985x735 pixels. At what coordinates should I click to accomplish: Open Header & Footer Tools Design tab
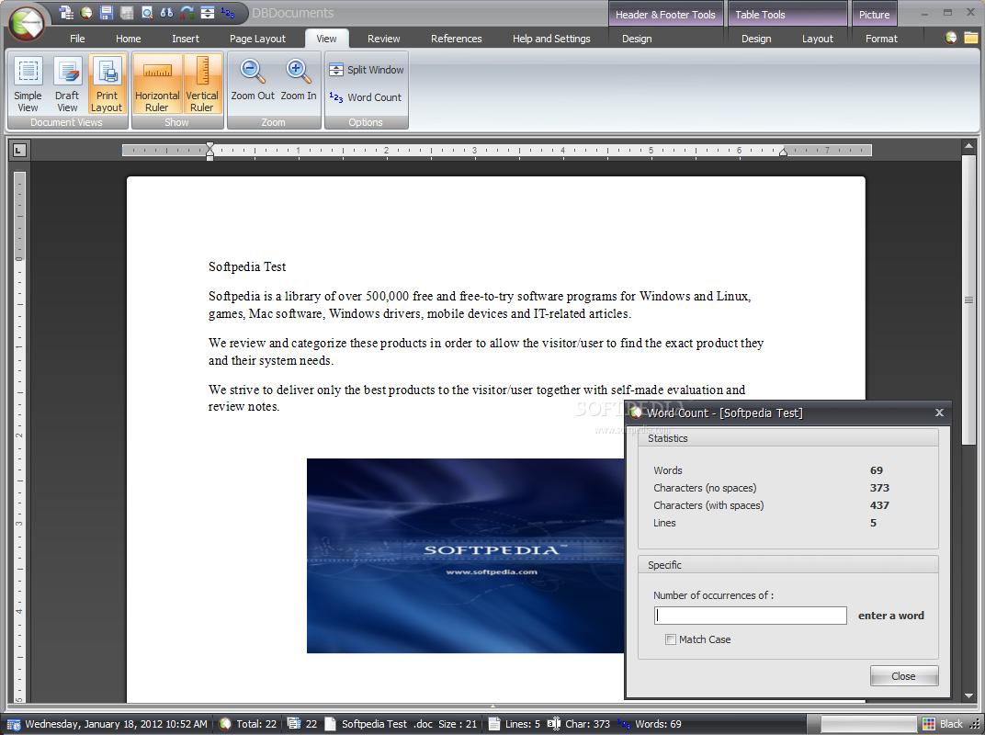click(637, 39)
